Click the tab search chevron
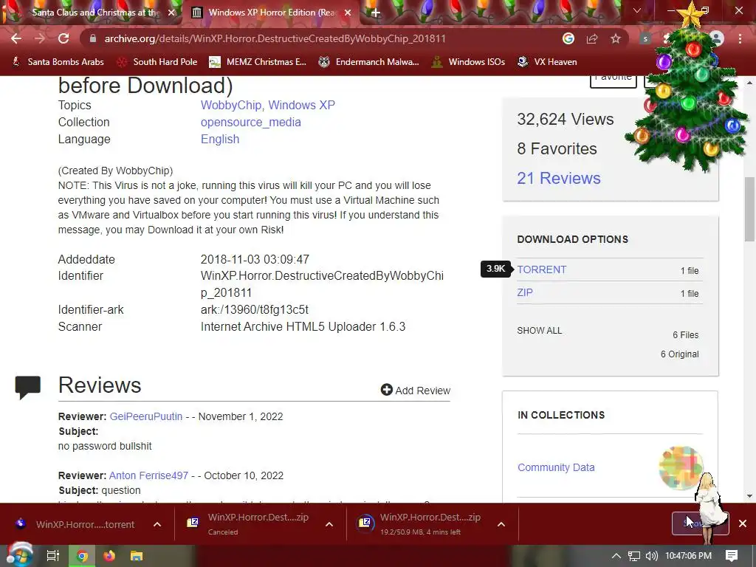 (637, 10)
